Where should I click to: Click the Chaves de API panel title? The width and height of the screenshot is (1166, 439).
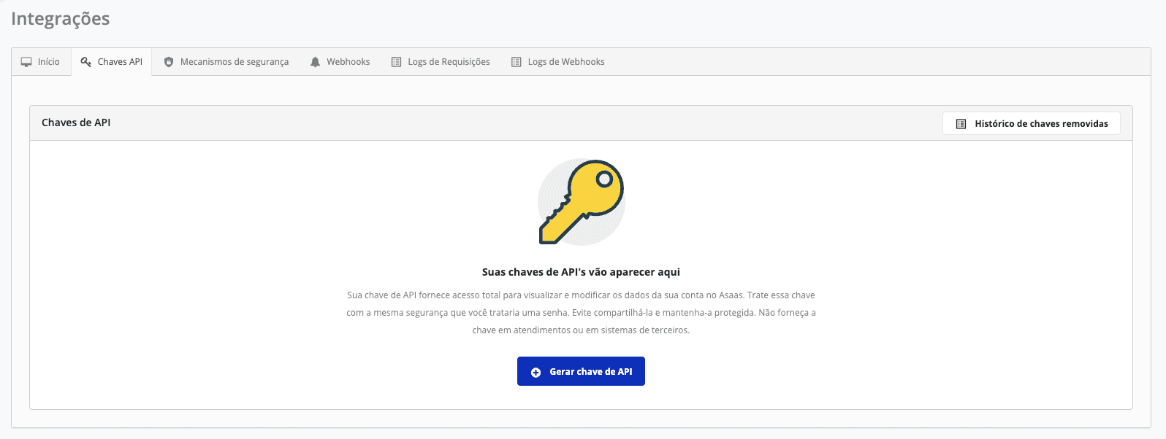[x=76, y=123]
